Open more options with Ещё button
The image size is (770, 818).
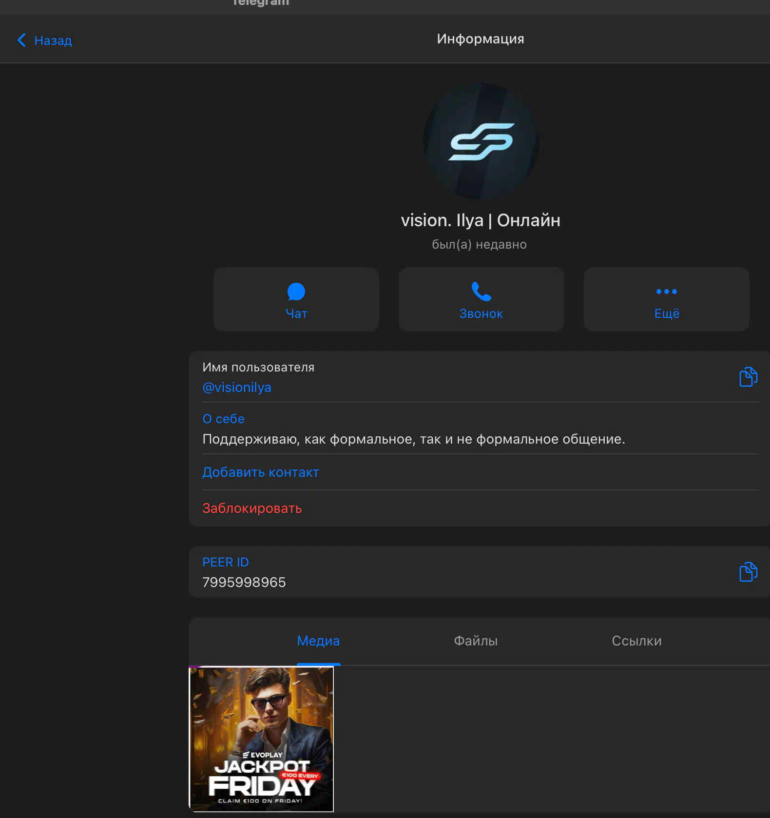(667, 299)
